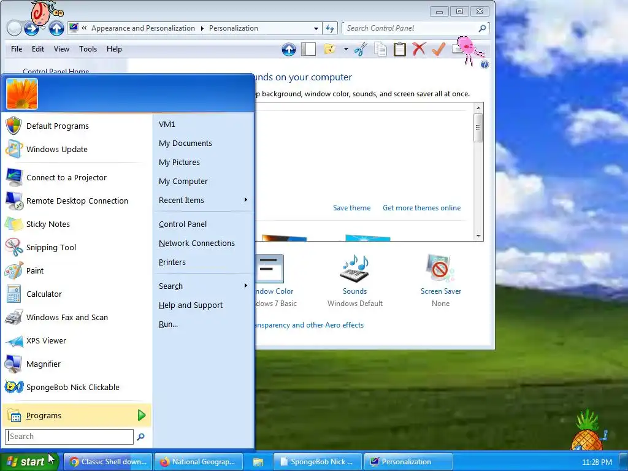Launch the Snipping Tool

(76, 247)
